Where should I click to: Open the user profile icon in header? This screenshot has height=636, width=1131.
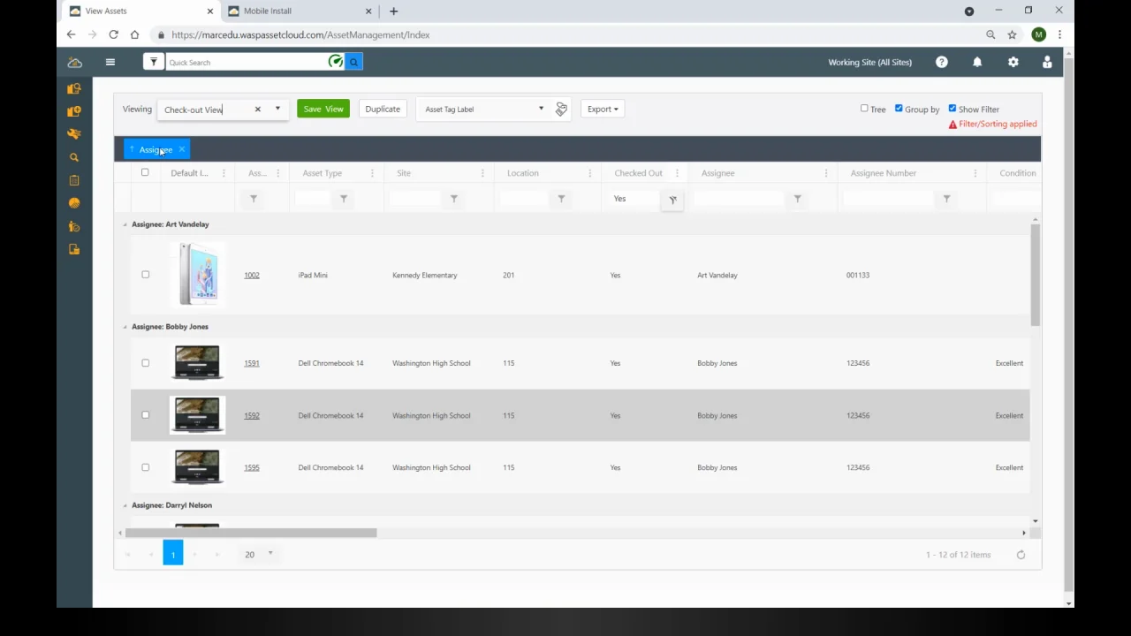1047,63
